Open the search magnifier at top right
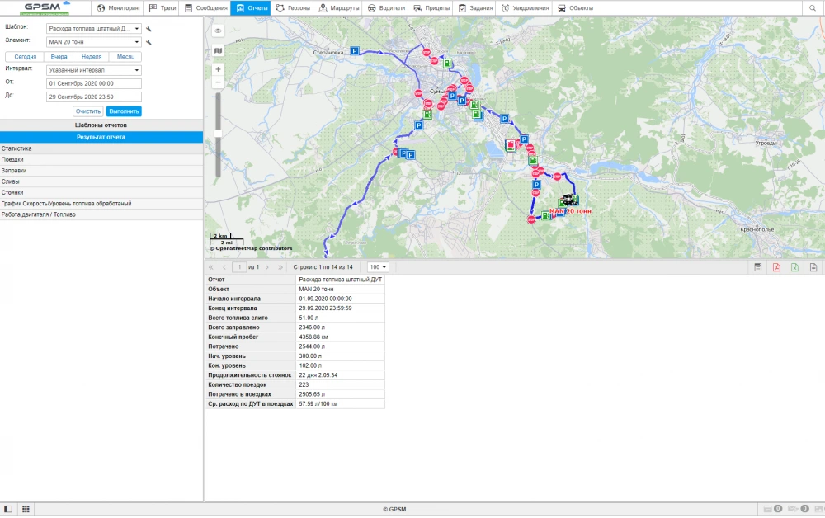This screenshot has width=825, height=518. [813, 7]
